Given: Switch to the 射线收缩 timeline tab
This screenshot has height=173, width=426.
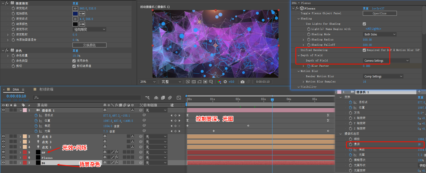Looking at the screenshot, I should tap(46, 89).
